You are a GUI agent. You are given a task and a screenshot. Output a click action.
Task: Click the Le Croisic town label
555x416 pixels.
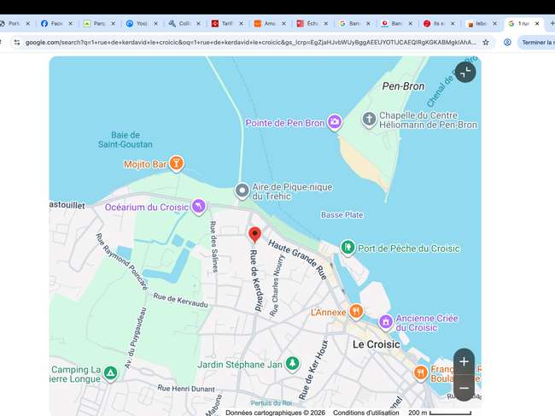pos(377,344)
